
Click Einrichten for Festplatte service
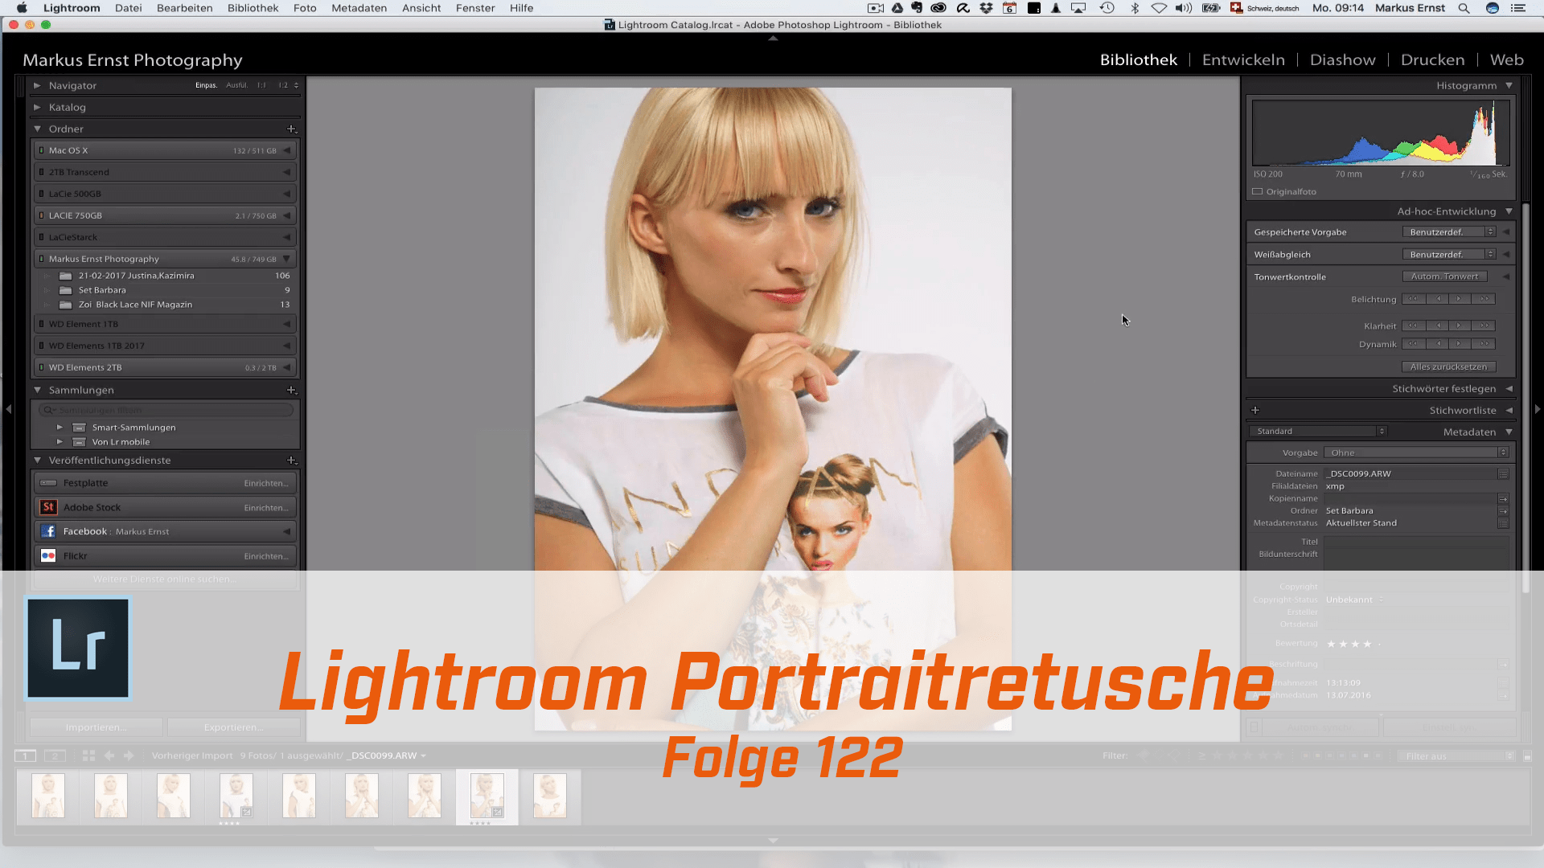pyautogui.click(x=266, y=483)
